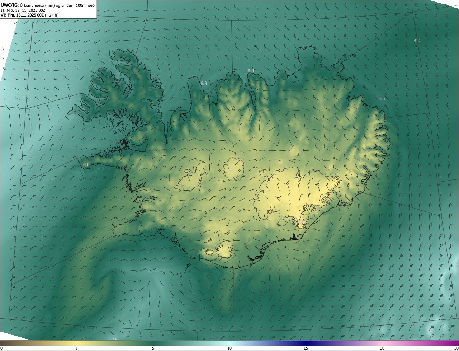Select the IT initial time line
The image size is (459, 351).
[x=23, y=10]
